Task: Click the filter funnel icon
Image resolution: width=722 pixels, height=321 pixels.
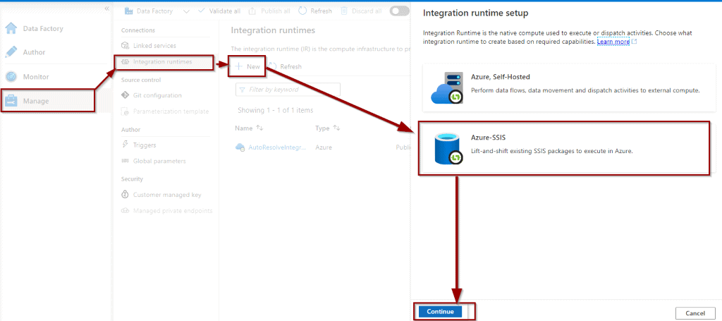Action: click(243, 90)
